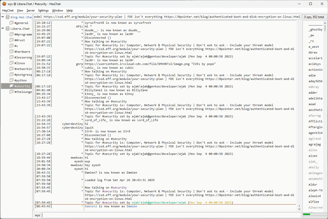Click the channel icon beside #python
Screen dimensions: 328x219
[11, 80]
